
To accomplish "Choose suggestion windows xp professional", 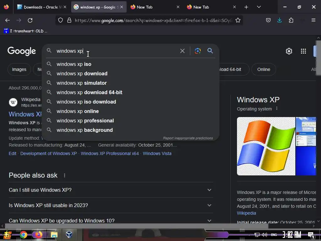I will coord(131,121).
